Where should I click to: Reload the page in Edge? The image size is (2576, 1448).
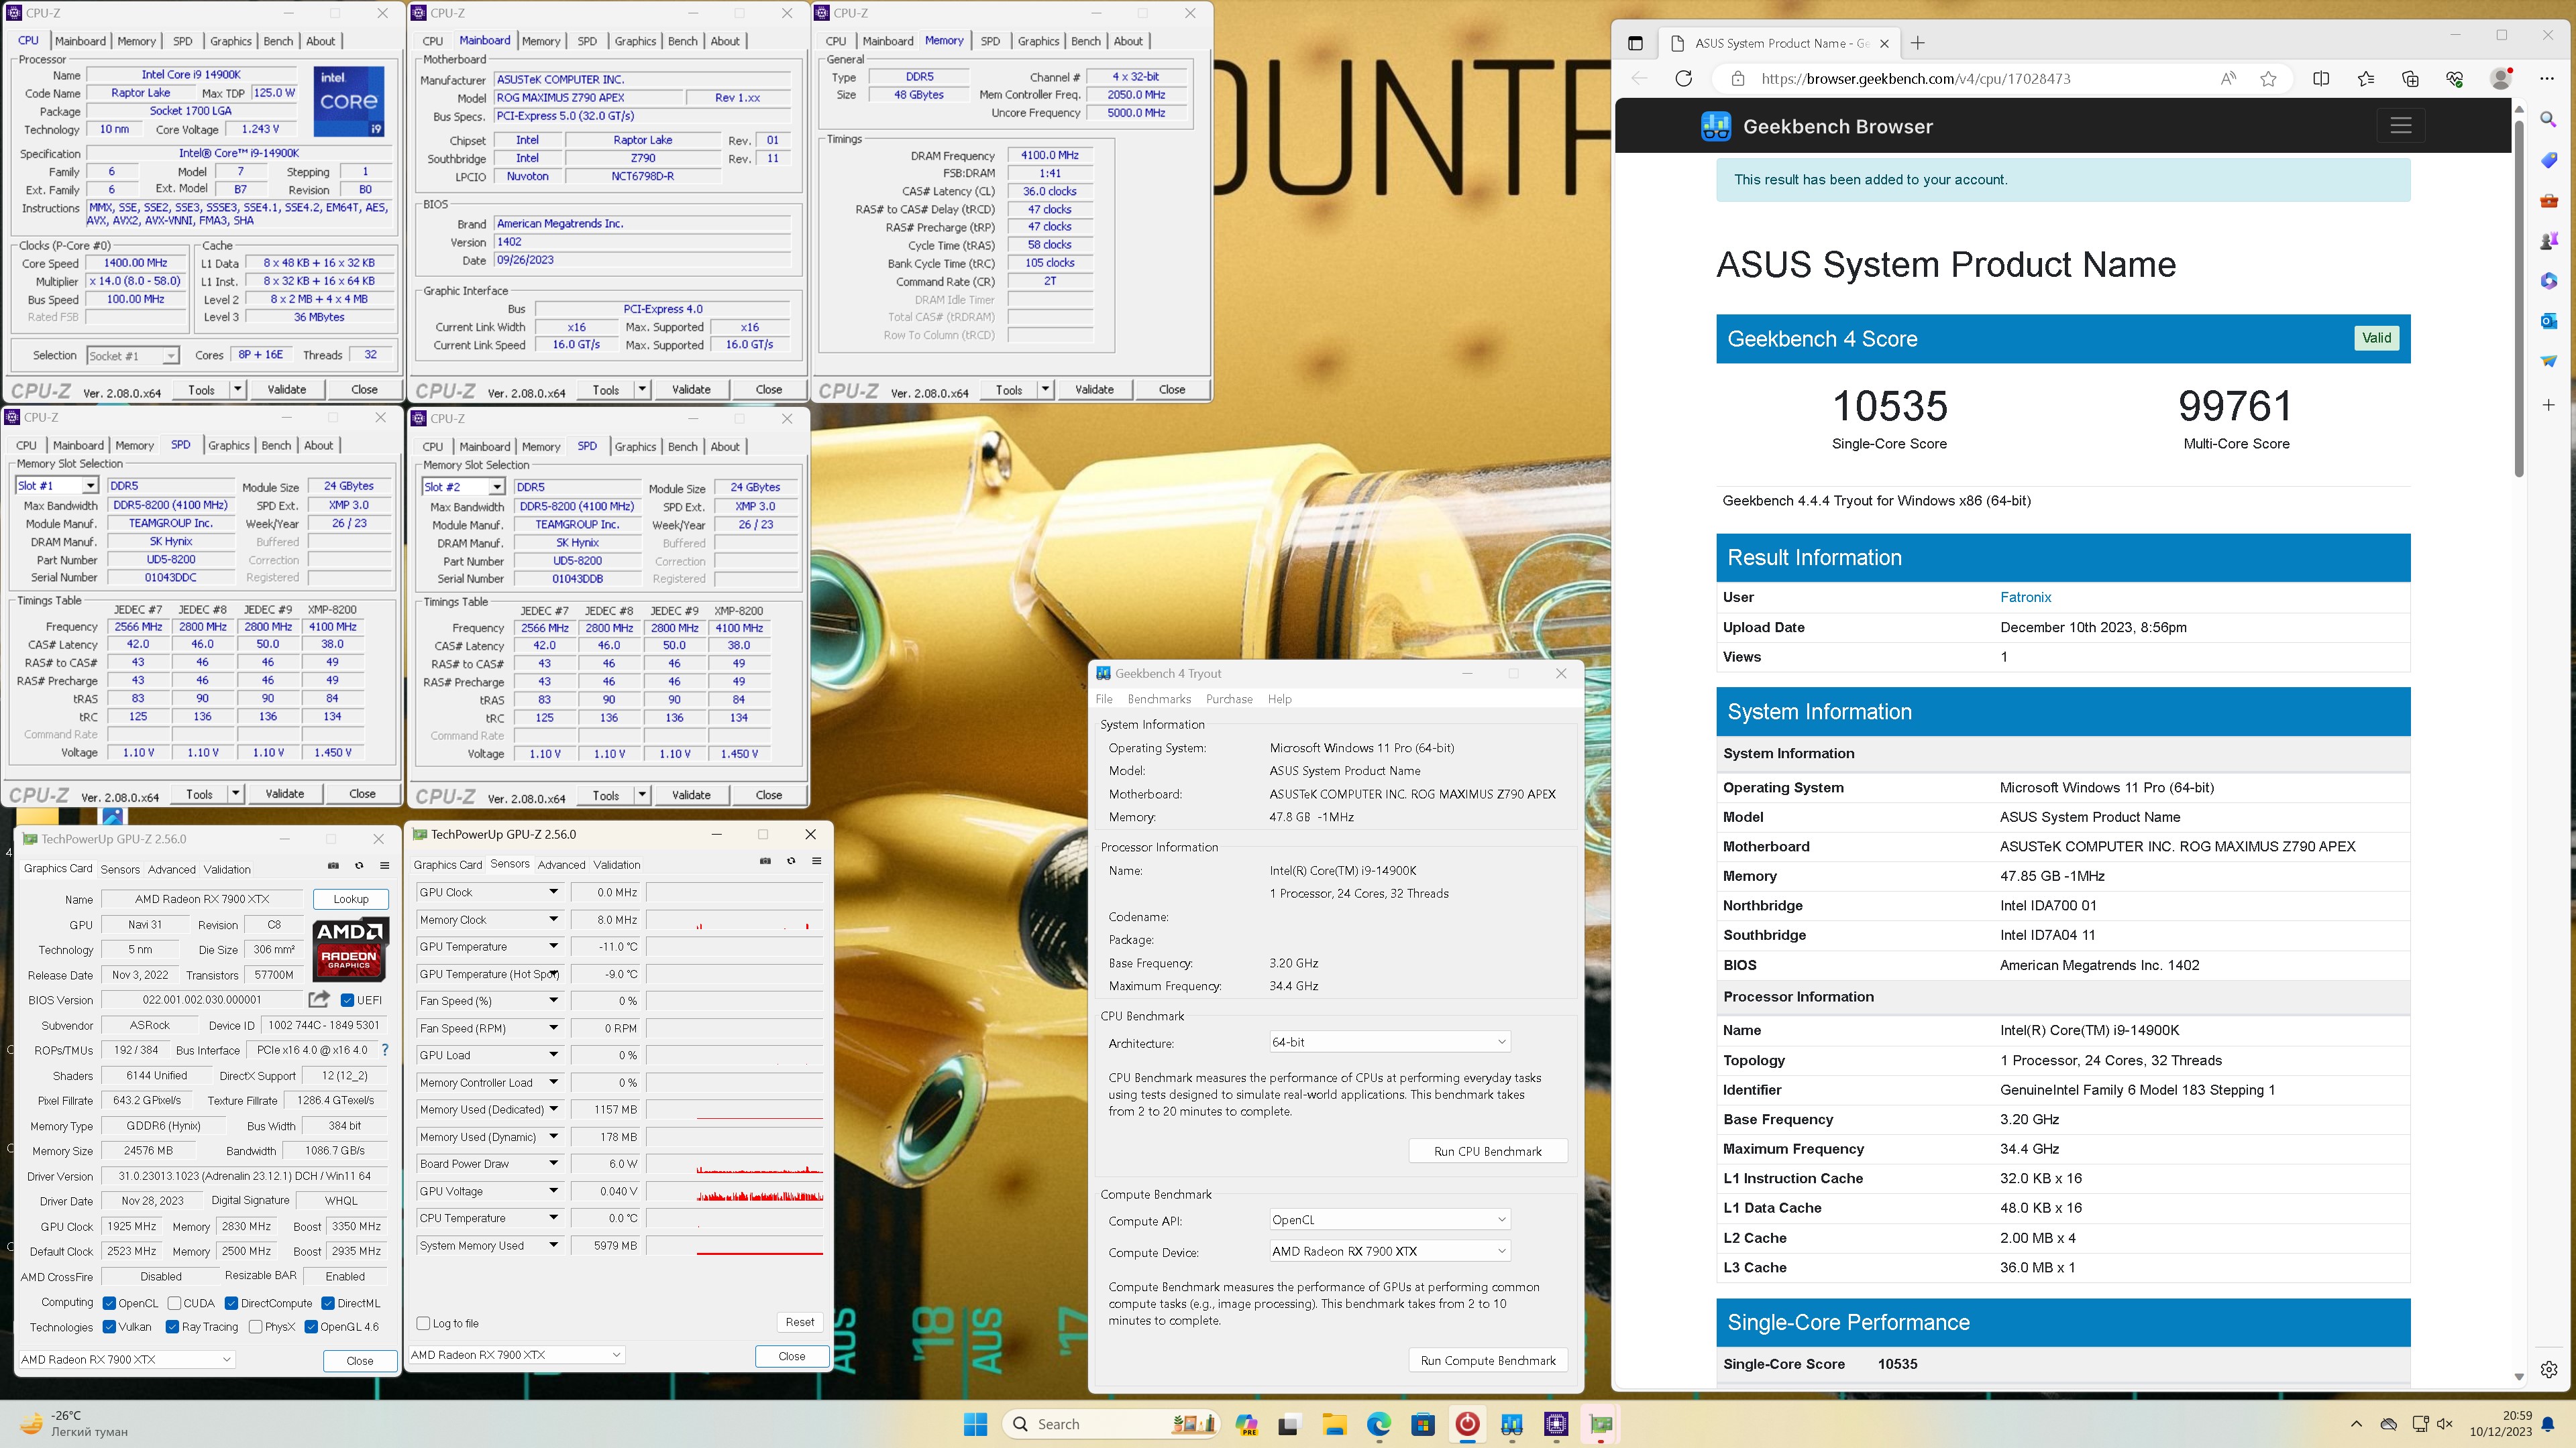(x=1684, y=79)
